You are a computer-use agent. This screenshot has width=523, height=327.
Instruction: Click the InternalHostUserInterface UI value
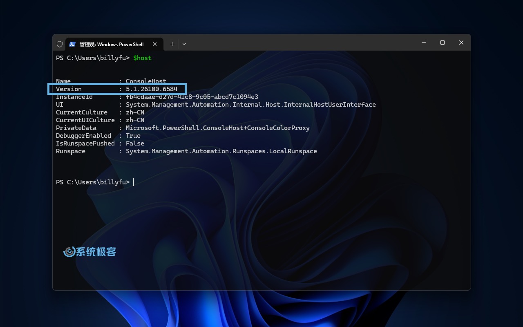pos(250,105)
